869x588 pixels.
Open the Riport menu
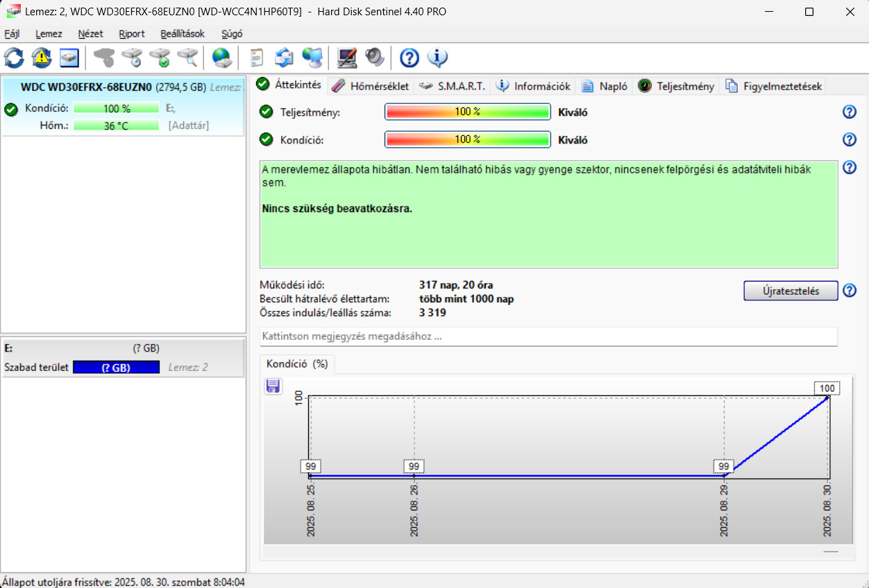tap(132, 34)
